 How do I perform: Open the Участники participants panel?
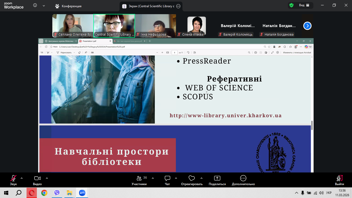tap(139, 178)
